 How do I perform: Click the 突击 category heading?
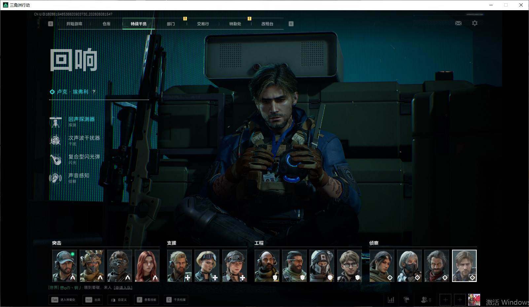tap(57, 243)
